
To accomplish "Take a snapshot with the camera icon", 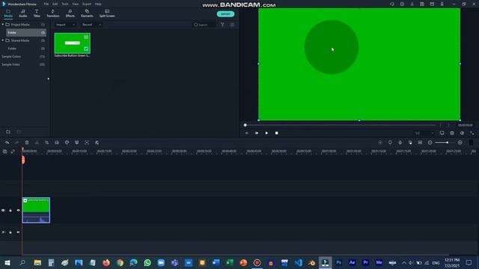I will pos(452,133).
